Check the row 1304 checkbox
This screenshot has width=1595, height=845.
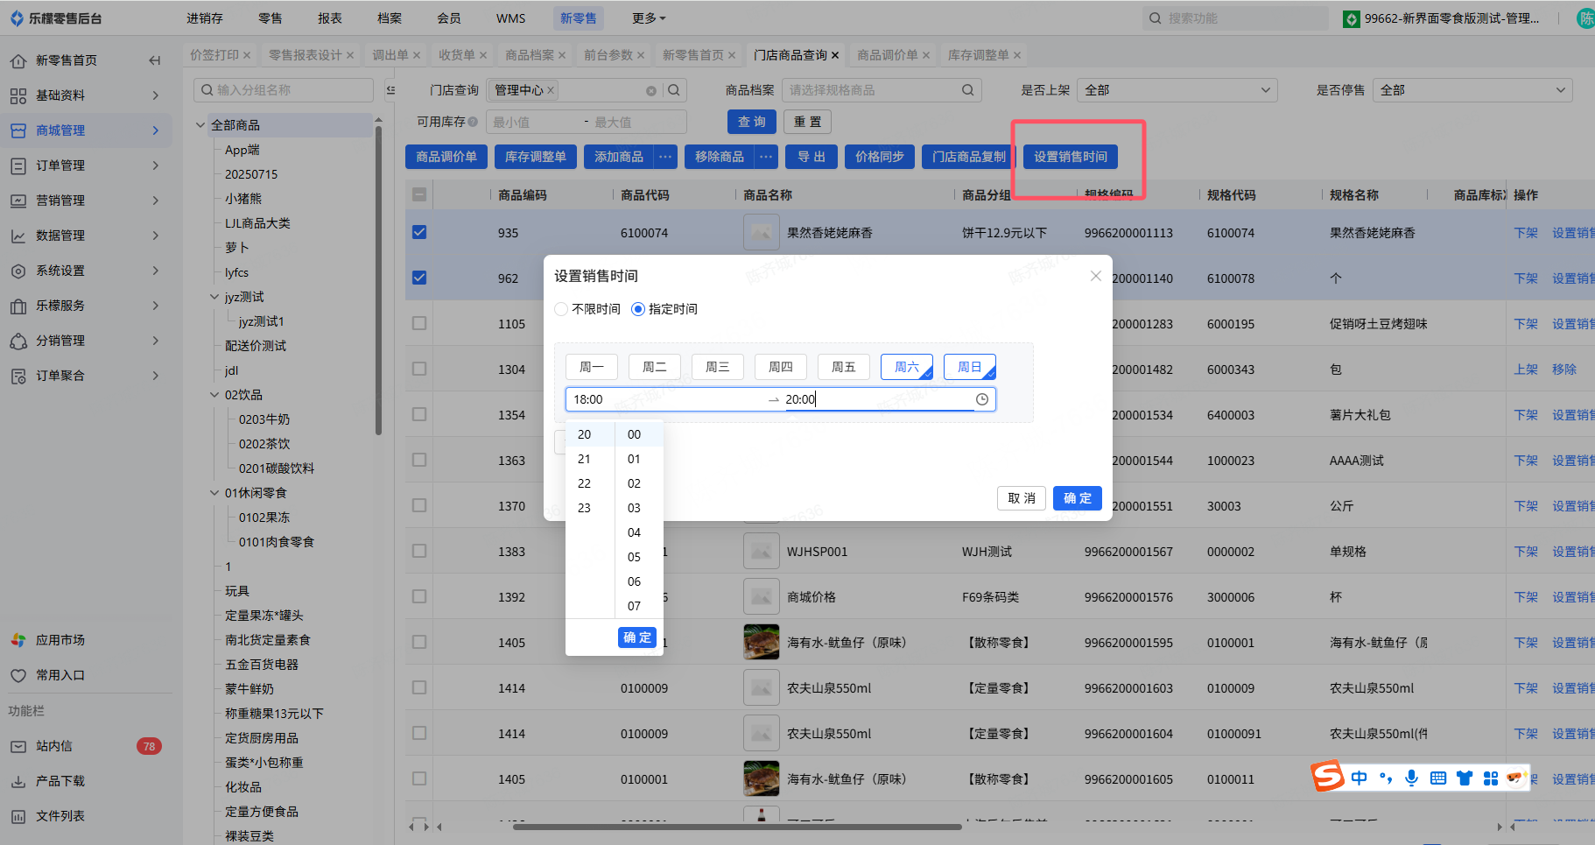coord(419,369)
